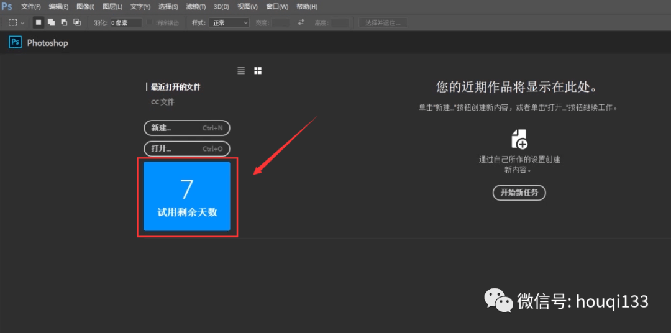671x333 pixels.
Task: Select the Subtract from Selection icon
Action: pyautogui.click(x=64, y=23)
